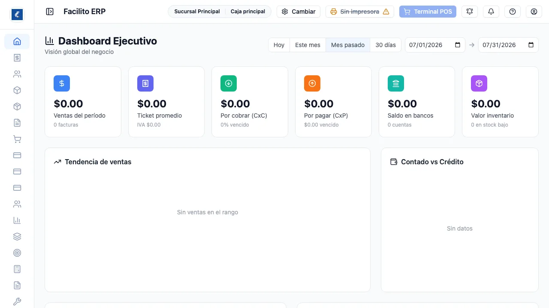This screenshot has width=549, height=308.
Task: Open the plain bell notifications icon
Action: [491, 12]
